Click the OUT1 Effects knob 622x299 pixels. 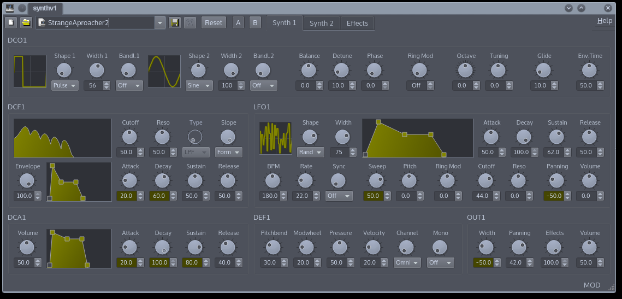click(554, 248)
